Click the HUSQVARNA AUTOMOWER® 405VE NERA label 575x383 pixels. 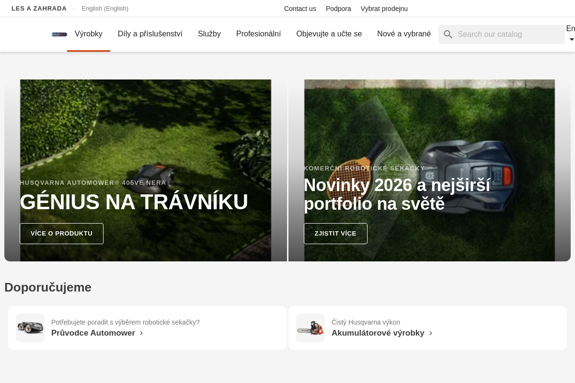pos(93,183)
